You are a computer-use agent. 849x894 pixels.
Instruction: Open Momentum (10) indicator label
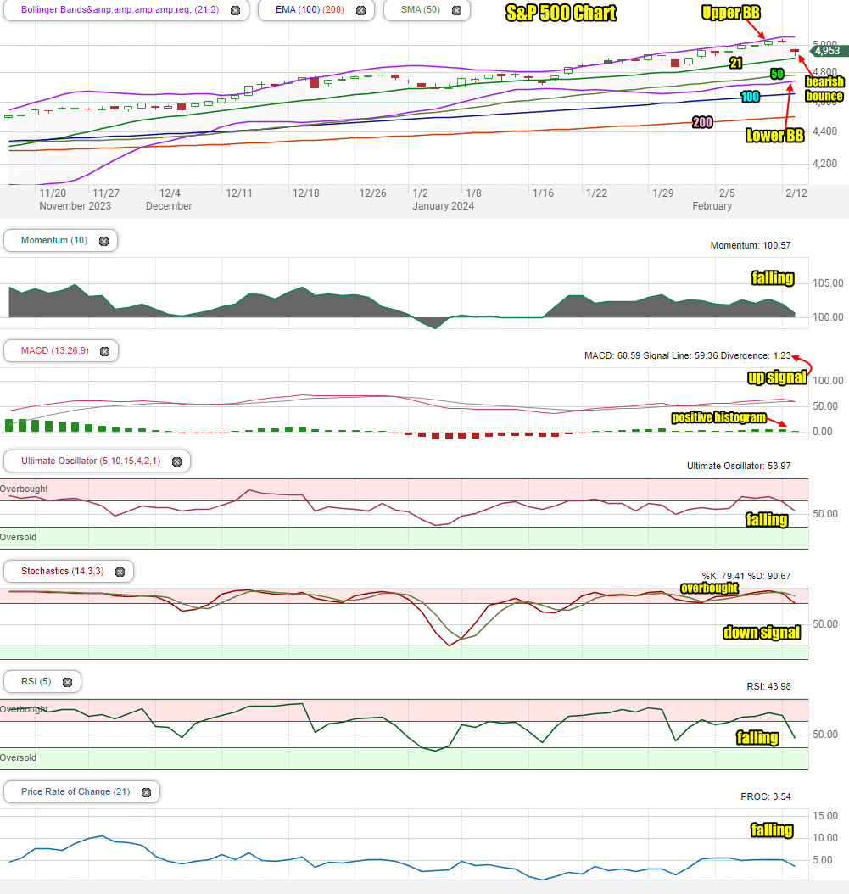click(x=54, y=241)
